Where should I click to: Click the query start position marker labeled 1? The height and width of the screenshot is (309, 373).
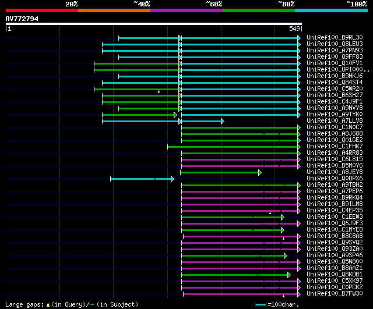tap(8, 29)
